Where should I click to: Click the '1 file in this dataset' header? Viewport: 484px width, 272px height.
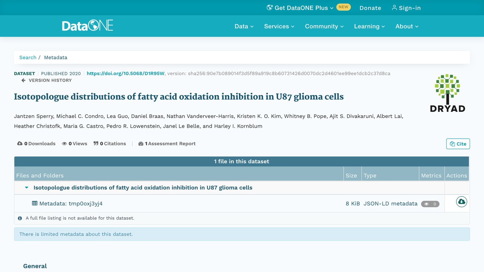point(242,161)
